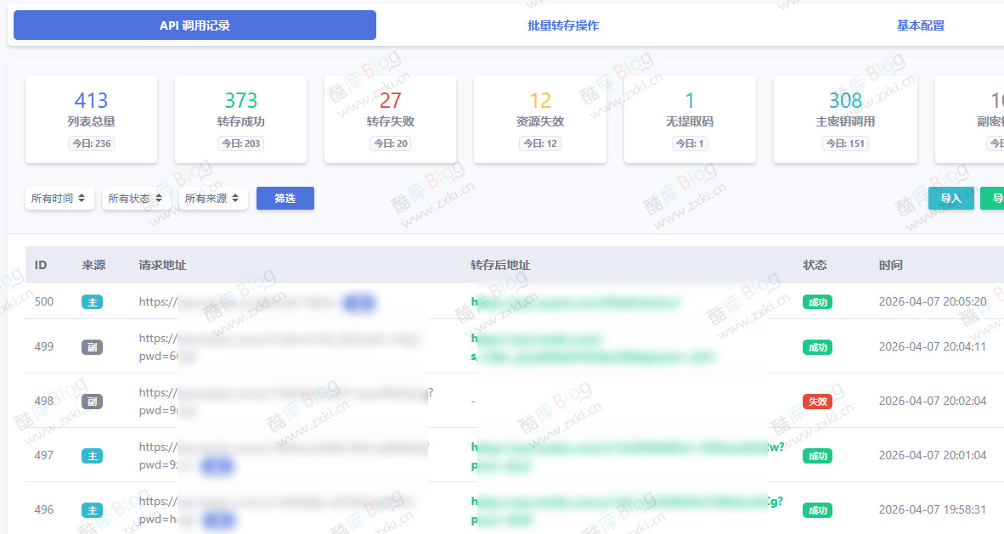Open the API 调用记录 tab
The width and height of the screenshot is (1004, 534).
[195, 25]
